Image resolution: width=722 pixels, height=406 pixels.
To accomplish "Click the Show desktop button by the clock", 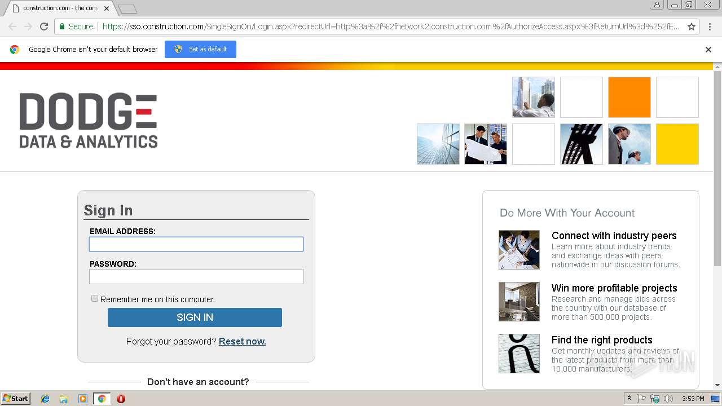I will point(715,399).
